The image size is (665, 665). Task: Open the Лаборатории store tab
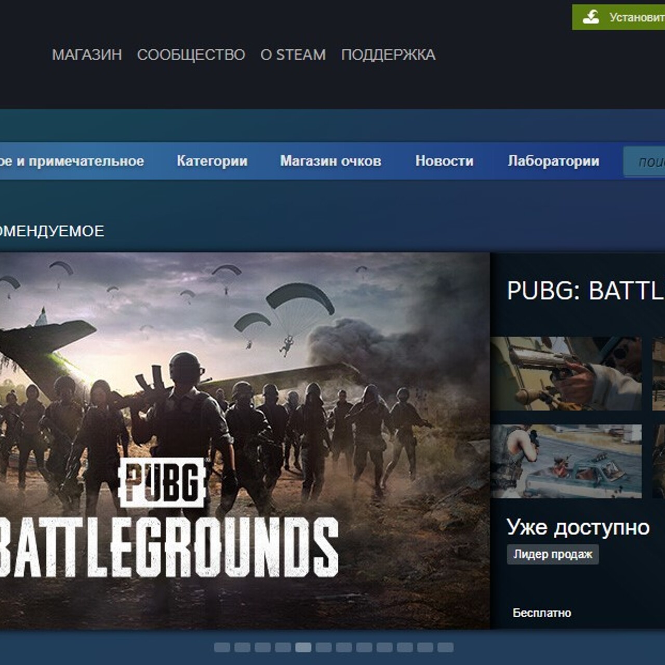pyautogui.click(x=553, y=161)
